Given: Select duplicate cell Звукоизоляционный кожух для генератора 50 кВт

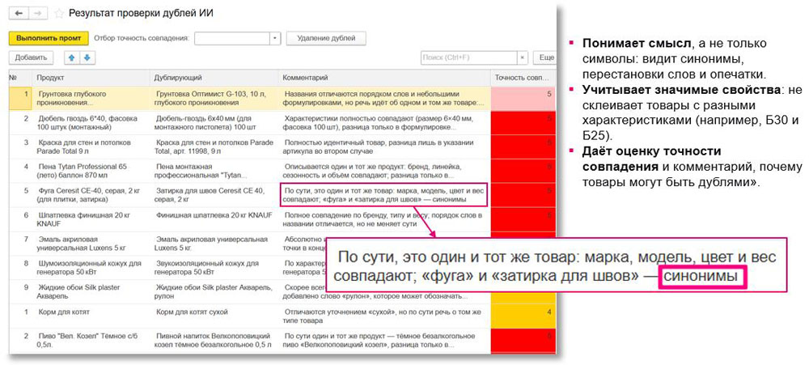Looking at the screenshot, I should click(x=214, y=267).
